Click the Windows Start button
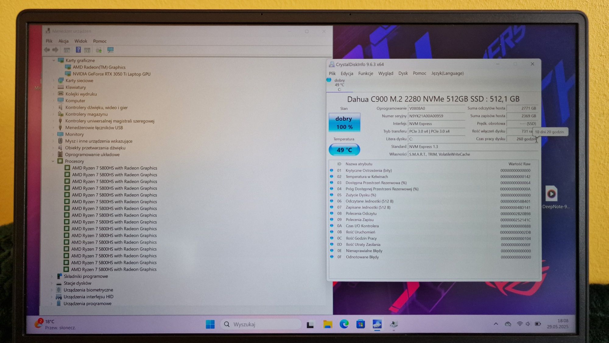This screenshot has width=609, height=343. tap(210, 324)
